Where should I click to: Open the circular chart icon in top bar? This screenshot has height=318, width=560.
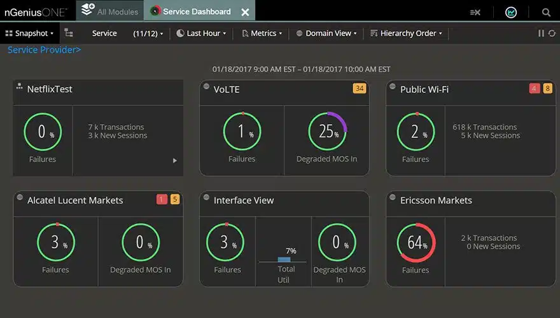tap(511, 13)
